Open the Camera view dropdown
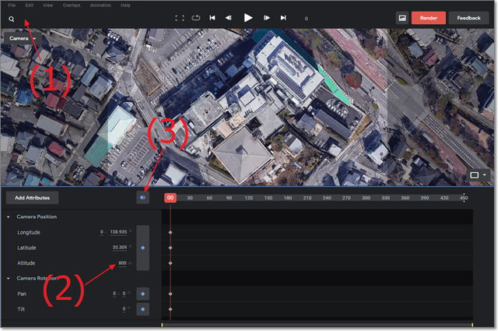Screen dimensions: 498x331 (23, 38)
